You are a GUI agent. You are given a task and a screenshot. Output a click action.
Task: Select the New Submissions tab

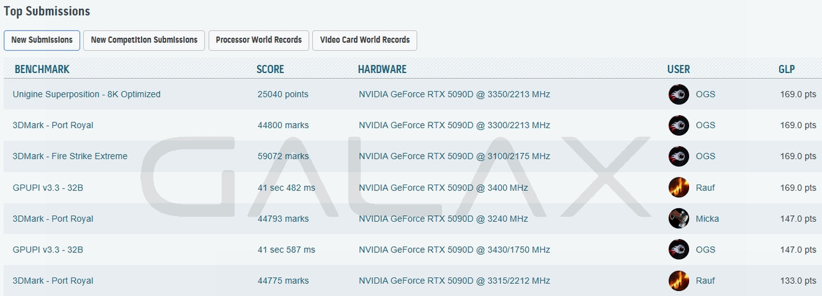click(42, 40)
